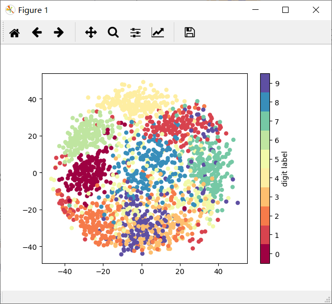
Task: Reset the plot to the original home view
Action: (x=14, y=33)
